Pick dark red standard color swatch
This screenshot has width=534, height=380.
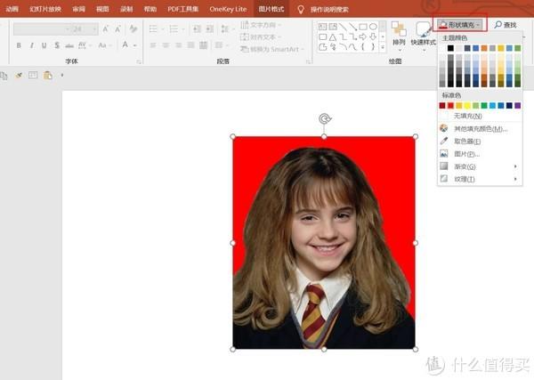[442, 106]
